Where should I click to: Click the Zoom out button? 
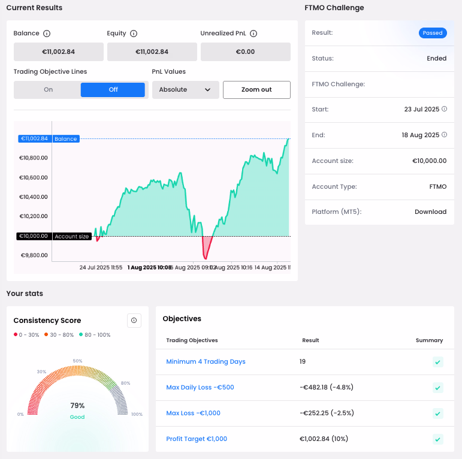click(x=256, y=89)
